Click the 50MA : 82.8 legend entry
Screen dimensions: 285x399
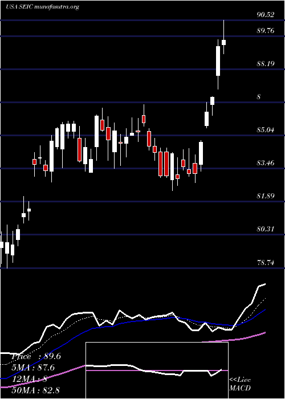point(35,390)
